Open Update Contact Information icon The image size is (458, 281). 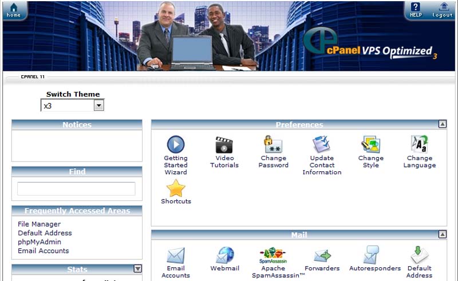pos(322,144)
